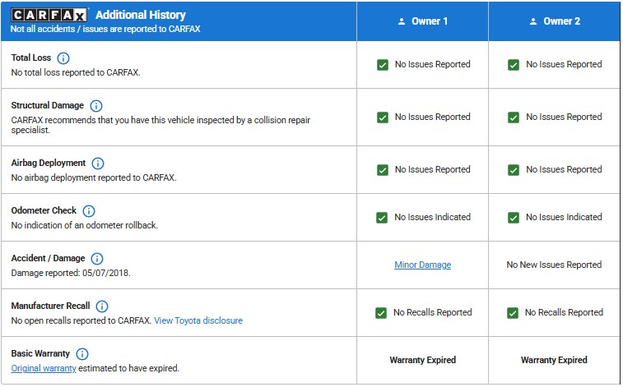This screenshot has height=387, width=623.
Task: Click Owner 2 Structural Damage green checkmark
Action: click(x=514, y=117)
